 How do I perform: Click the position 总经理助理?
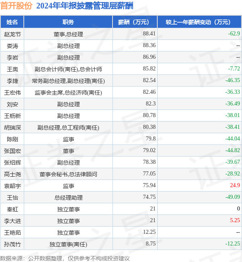pyautogui.click(x=68, y=198)
